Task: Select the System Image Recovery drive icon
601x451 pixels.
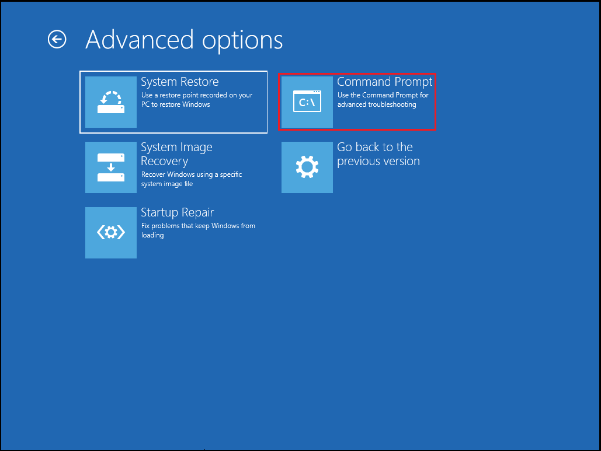Action: [x=110, y=167]
